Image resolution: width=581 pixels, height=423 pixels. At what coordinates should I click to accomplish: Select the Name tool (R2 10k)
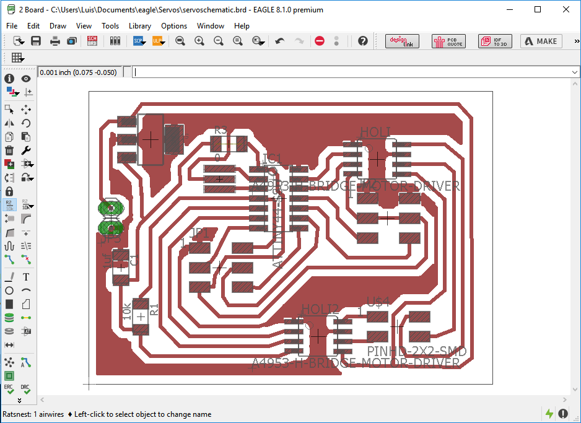9,205
